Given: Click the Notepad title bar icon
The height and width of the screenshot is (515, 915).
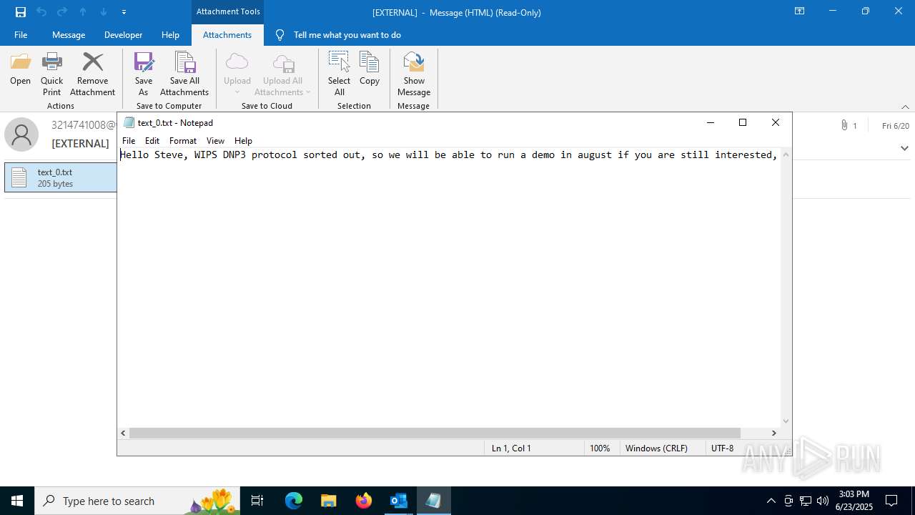Looking at the screenshot, I should coord(129,122).
